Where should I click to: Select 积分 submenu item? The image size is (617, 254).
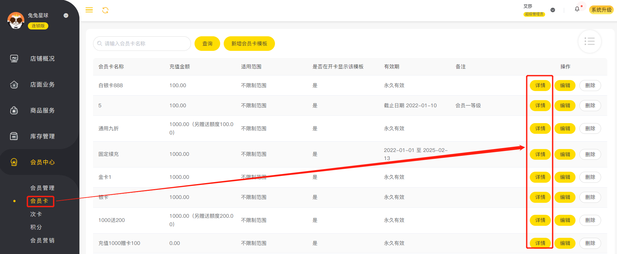[36, 227]
